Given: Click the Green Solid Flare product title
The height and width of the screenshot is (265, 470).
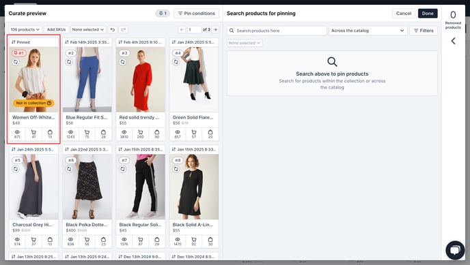Looking at the screenshot, I should [193, 117].
